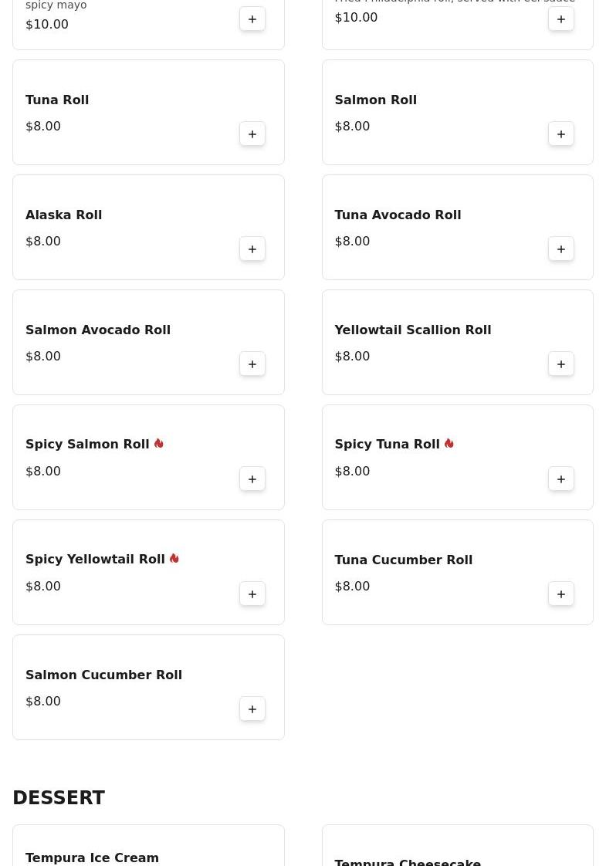Add Tuna Roll to cart
Viewport: 606px width, 866px height.
[252, 134]
